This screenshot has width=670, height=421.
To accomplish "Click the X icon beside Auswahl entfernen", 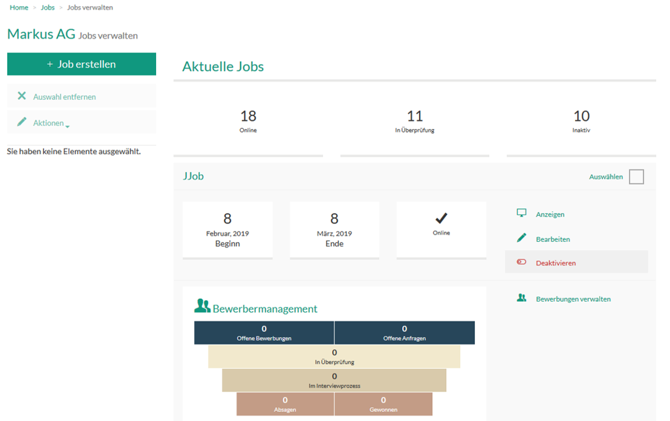I will 22,96.
